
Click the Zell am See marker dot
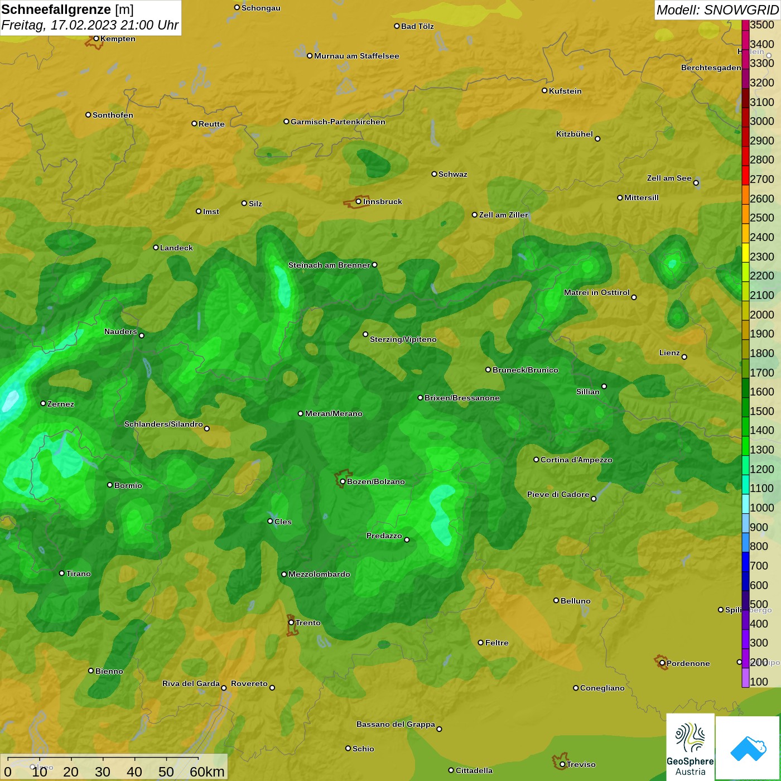(x=696, y=182)
